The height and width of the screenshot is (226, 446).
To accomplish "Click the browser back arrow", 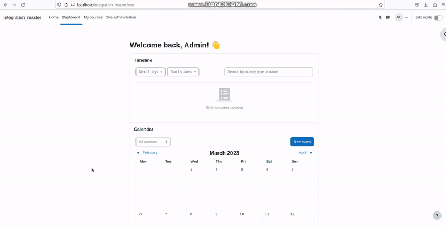I will pos(6,5).
